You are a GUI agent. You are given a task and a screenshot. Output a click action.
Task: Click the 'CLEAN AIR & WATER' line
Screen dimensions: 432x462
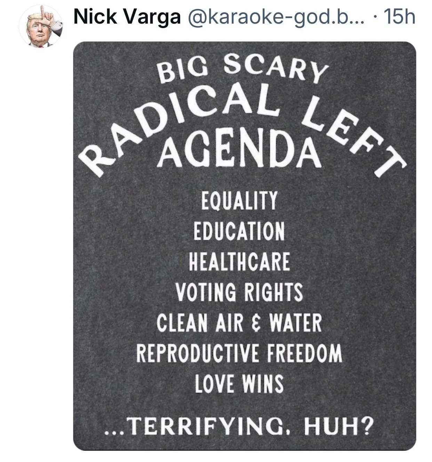(x=239, y=322)
